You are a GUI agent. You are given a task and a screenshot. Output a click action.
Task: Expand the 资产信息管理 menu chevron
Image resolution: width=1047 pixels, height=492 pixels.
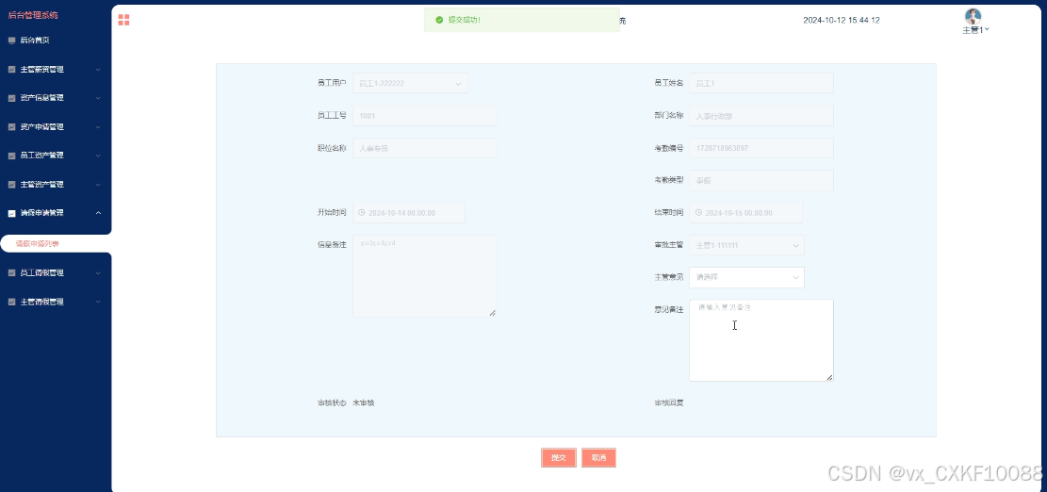point(98,98)
